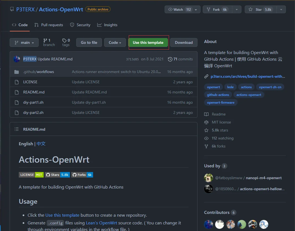295x231 pixels.
Task: Jump to Readme from About sidebar
Action: point(215,114)
